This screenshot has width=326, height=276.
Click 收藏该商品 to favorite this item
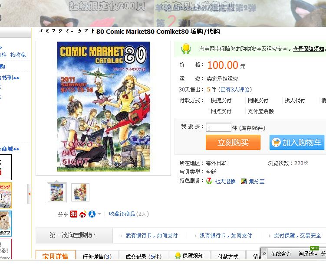[122, 214]
